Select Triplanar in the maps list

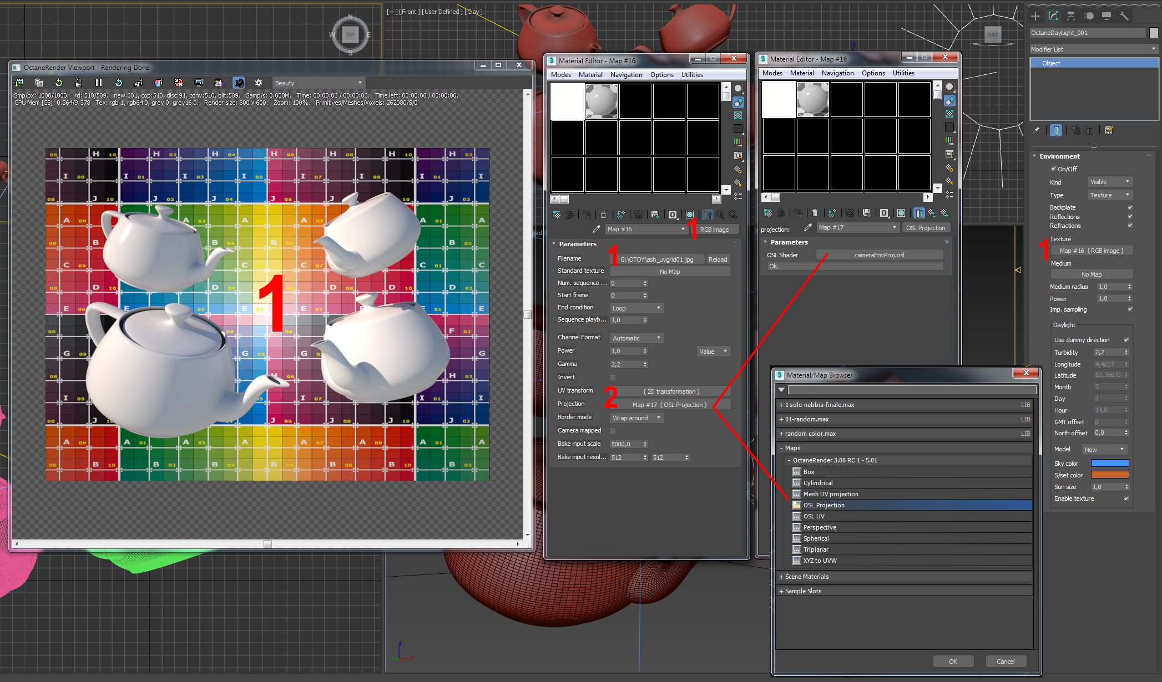tap(816, 549)
